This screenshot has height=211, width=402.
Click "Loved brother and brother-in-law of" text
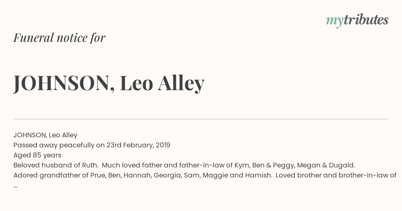(x=336, y=175)
